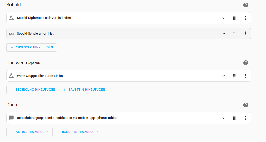Viewport: 266px width, 142px height.
Task: Expand the Sobald Schule unter 1 chevron
Action: pyautogui.click(x=224, y=34)
